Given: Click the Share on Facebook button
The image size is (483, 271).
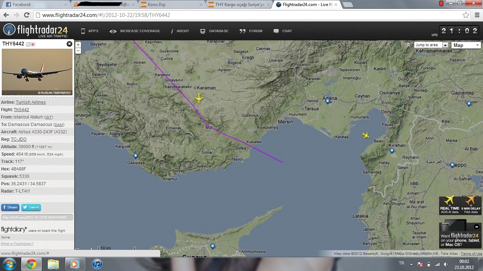Looking at the screenshot, I should pos(10,207).
